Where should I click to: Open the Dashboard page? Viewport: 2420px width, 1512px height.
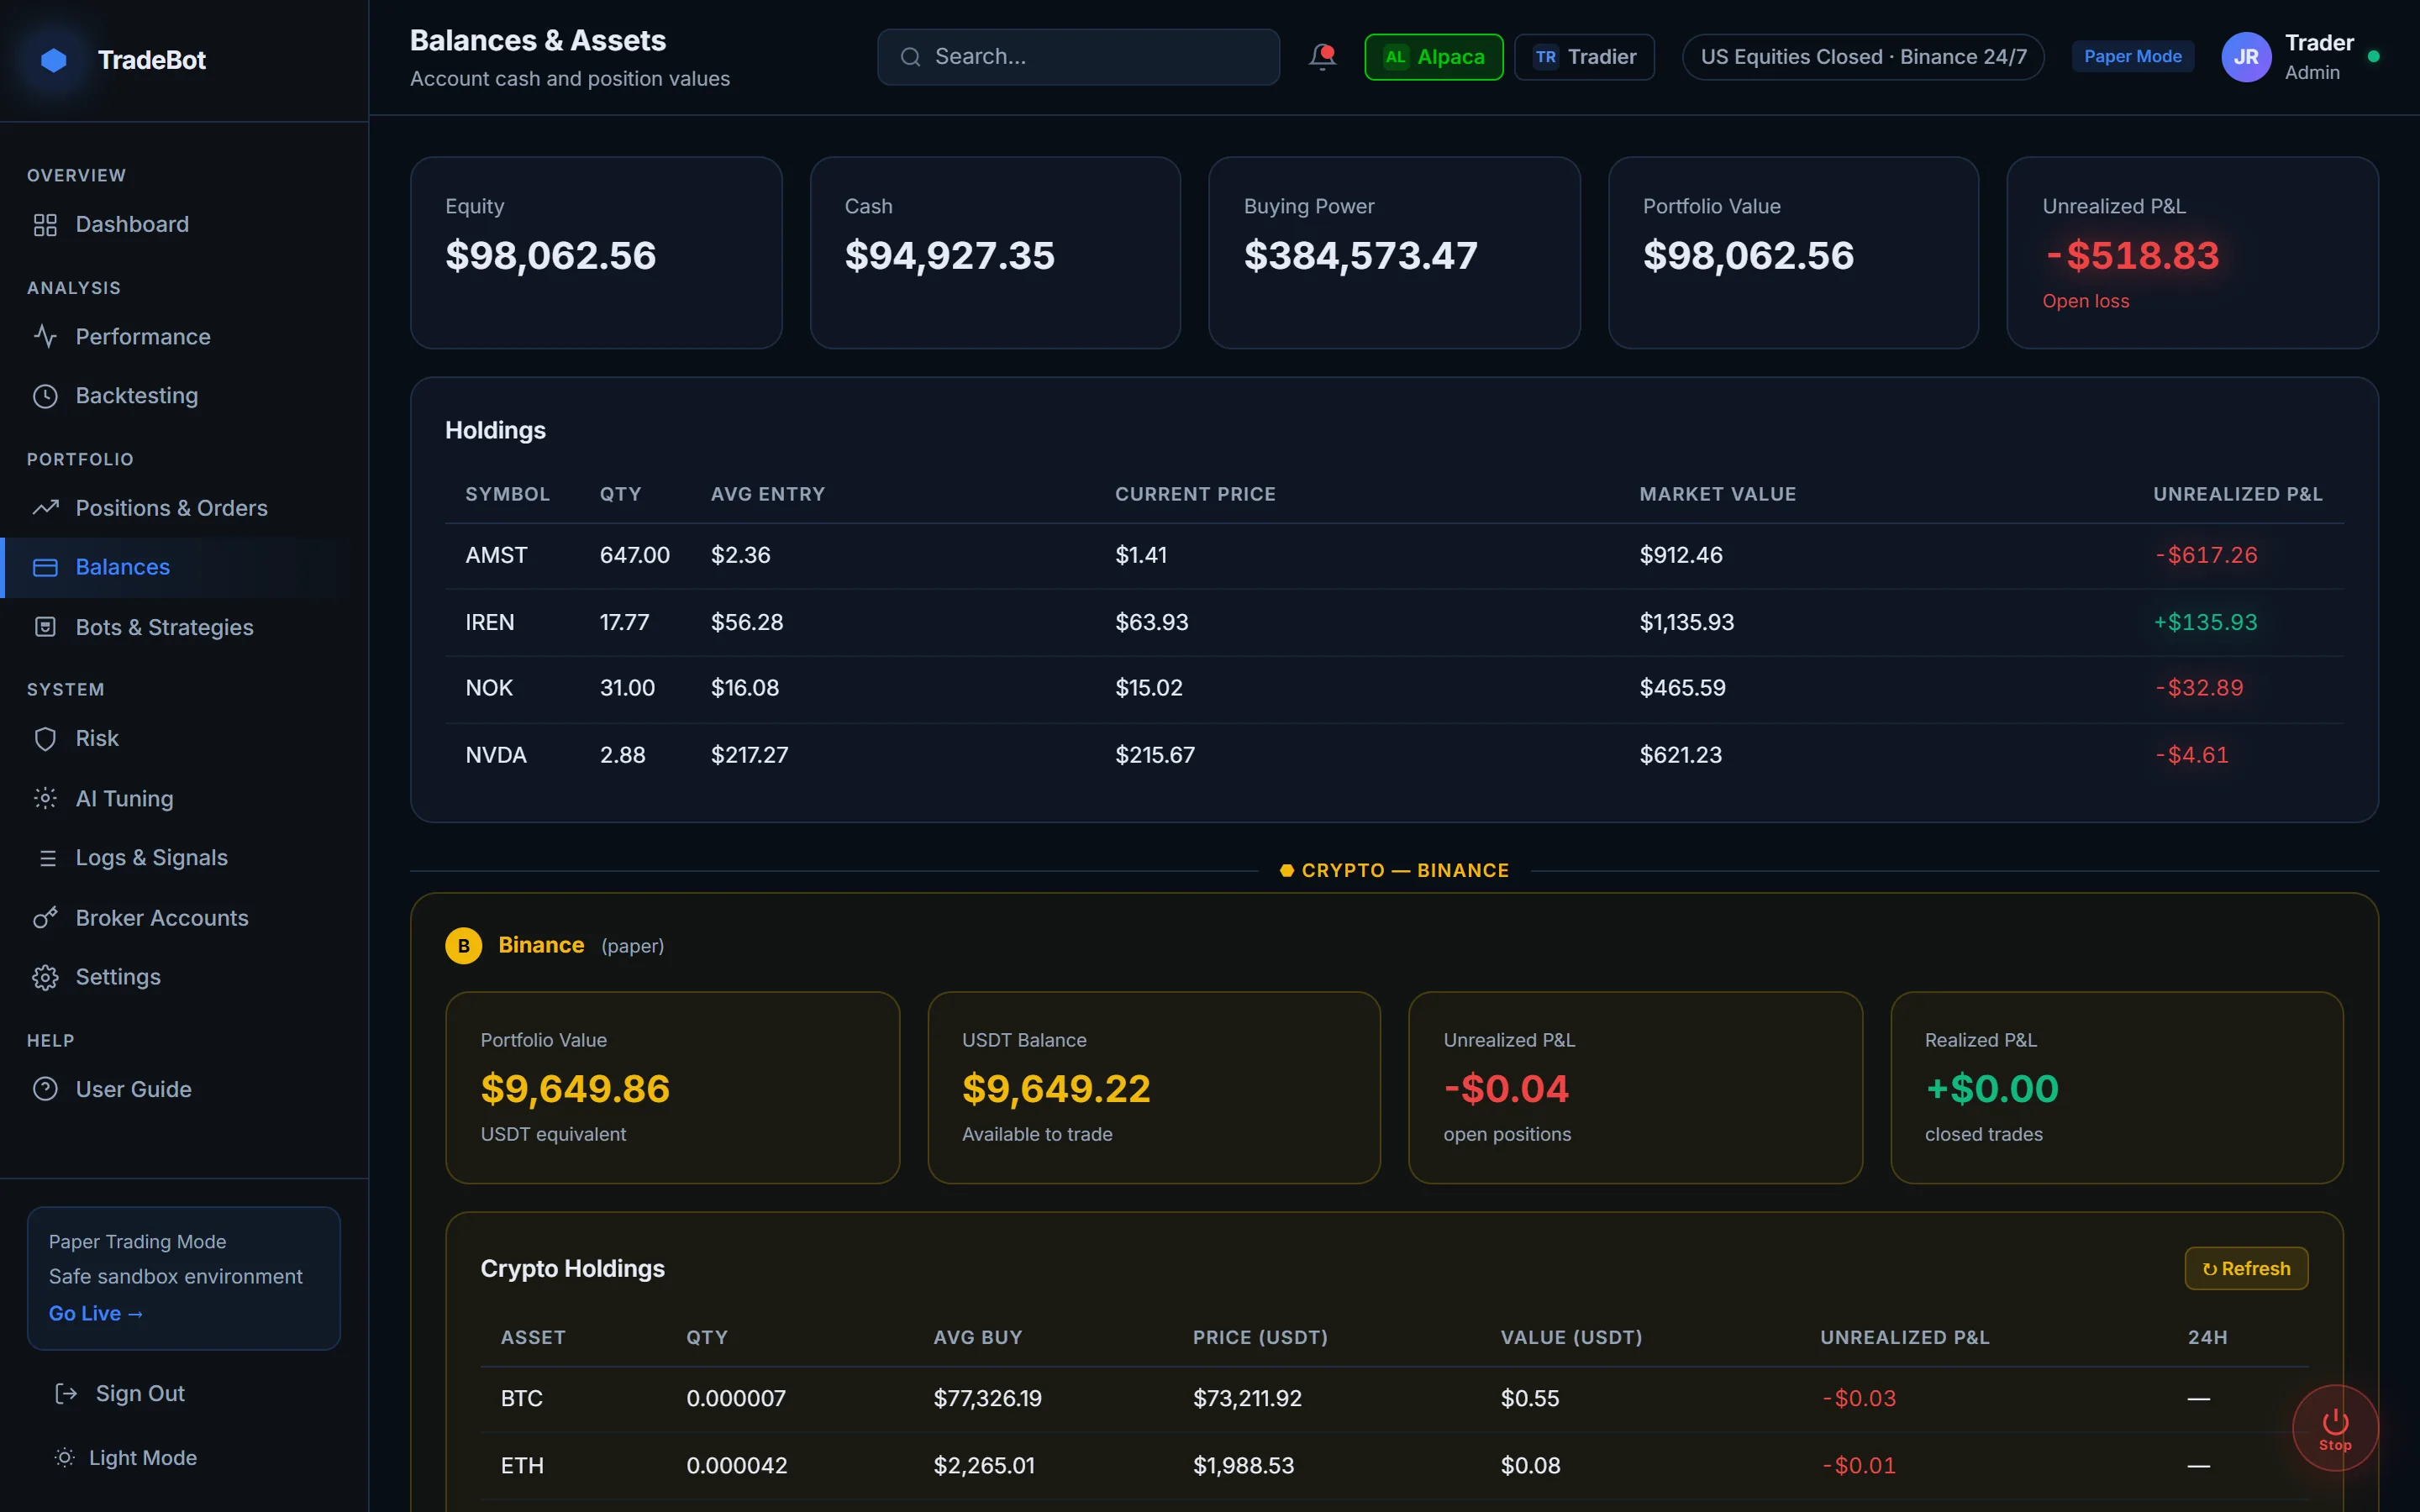point(184,225)
